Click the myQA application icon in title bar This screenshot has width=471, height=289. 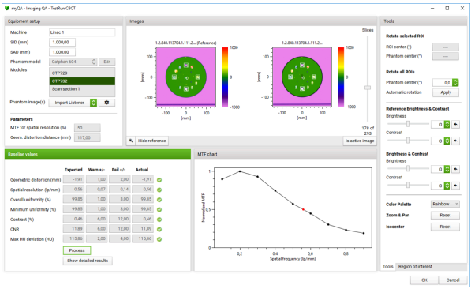click(x=7, y=8)
